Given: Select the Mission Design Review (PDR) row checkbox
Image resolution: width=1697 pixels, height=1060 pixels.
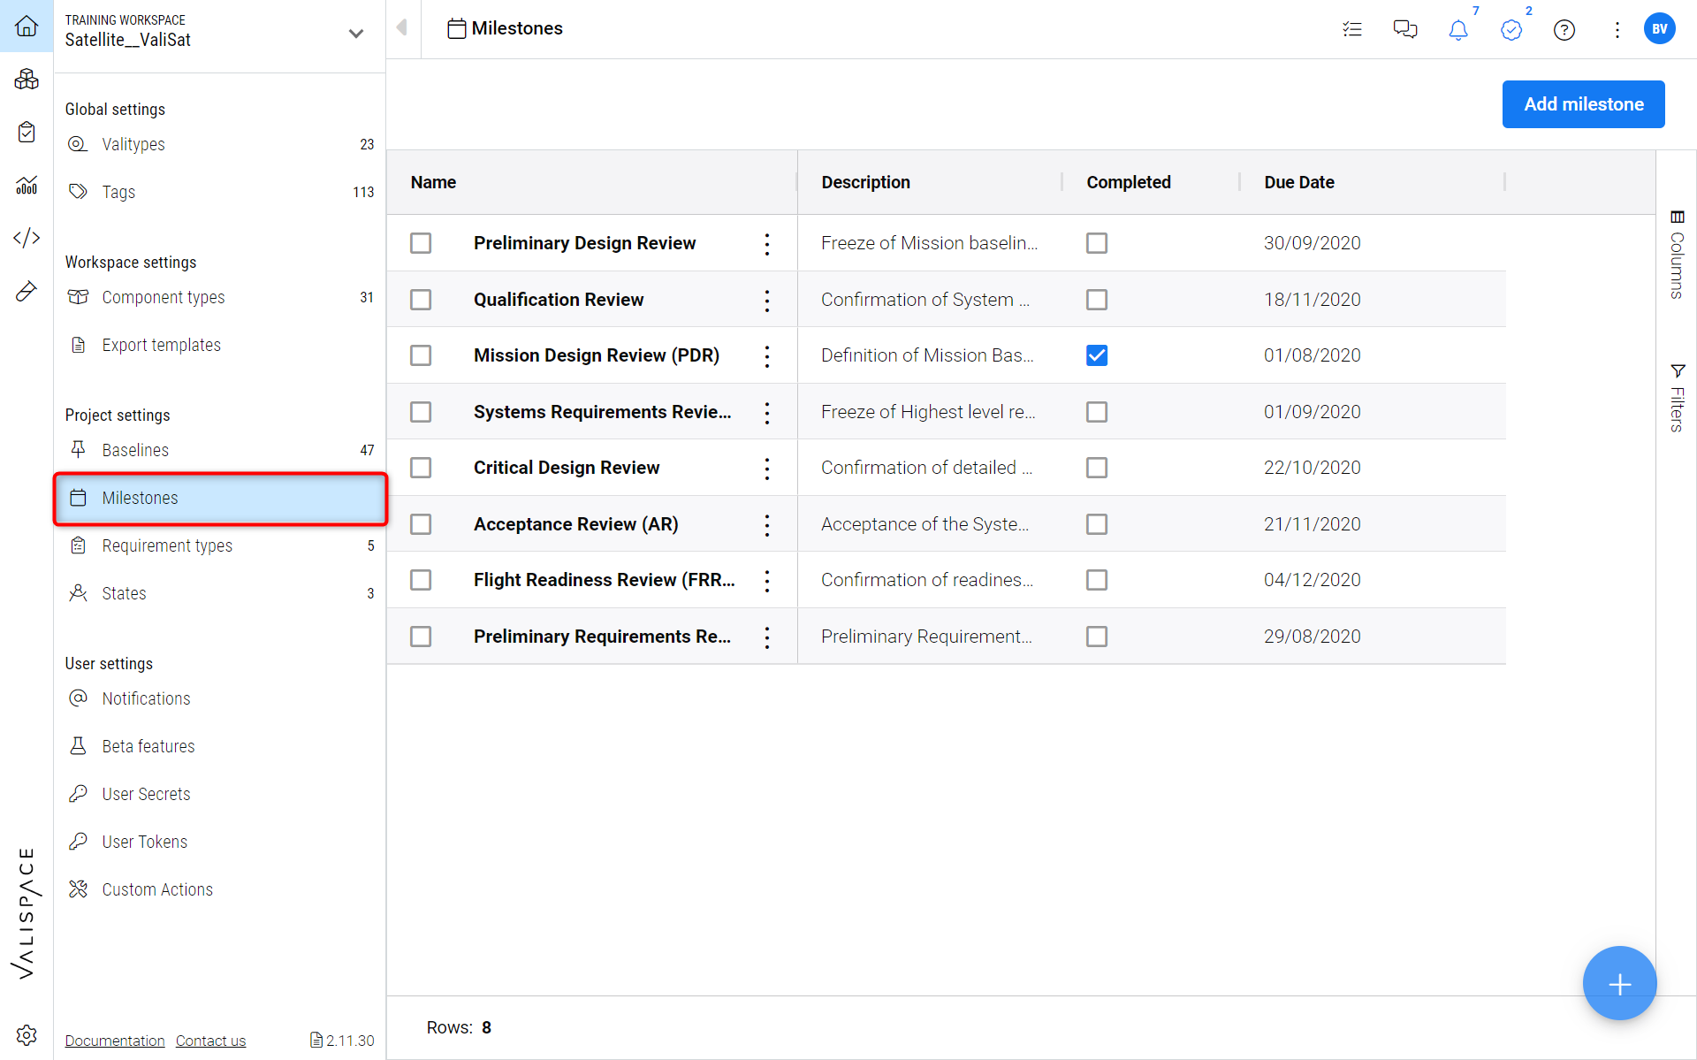Looking at the screenshot, I should [x=421, y=355].
